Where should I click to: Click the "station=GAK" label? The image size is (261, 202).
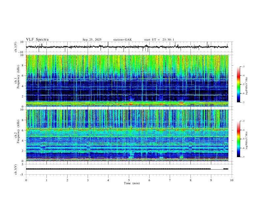(x=122, y=40)
